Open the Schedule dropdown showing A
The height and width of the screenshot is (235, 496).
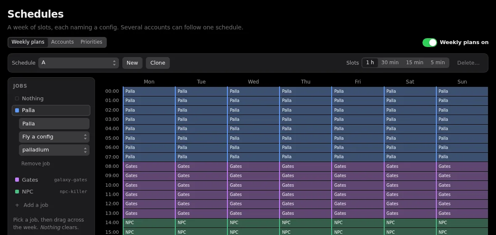[79, 63]
